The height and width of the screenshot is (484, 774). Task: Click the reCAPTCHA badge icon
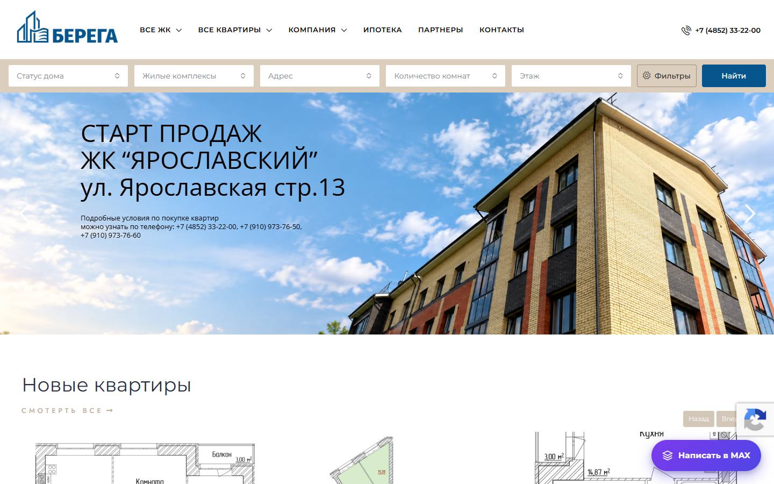[755, 421]
